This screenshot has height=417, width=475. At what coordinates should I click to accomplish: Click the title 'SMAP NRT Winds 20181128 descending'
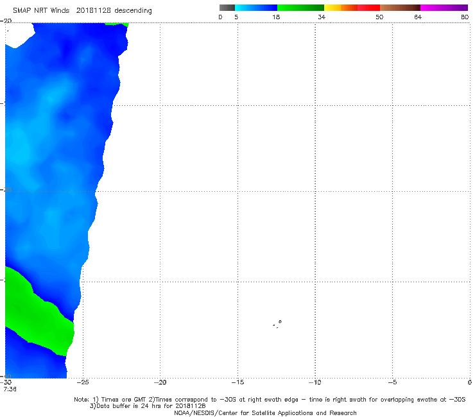coord(82,11)
